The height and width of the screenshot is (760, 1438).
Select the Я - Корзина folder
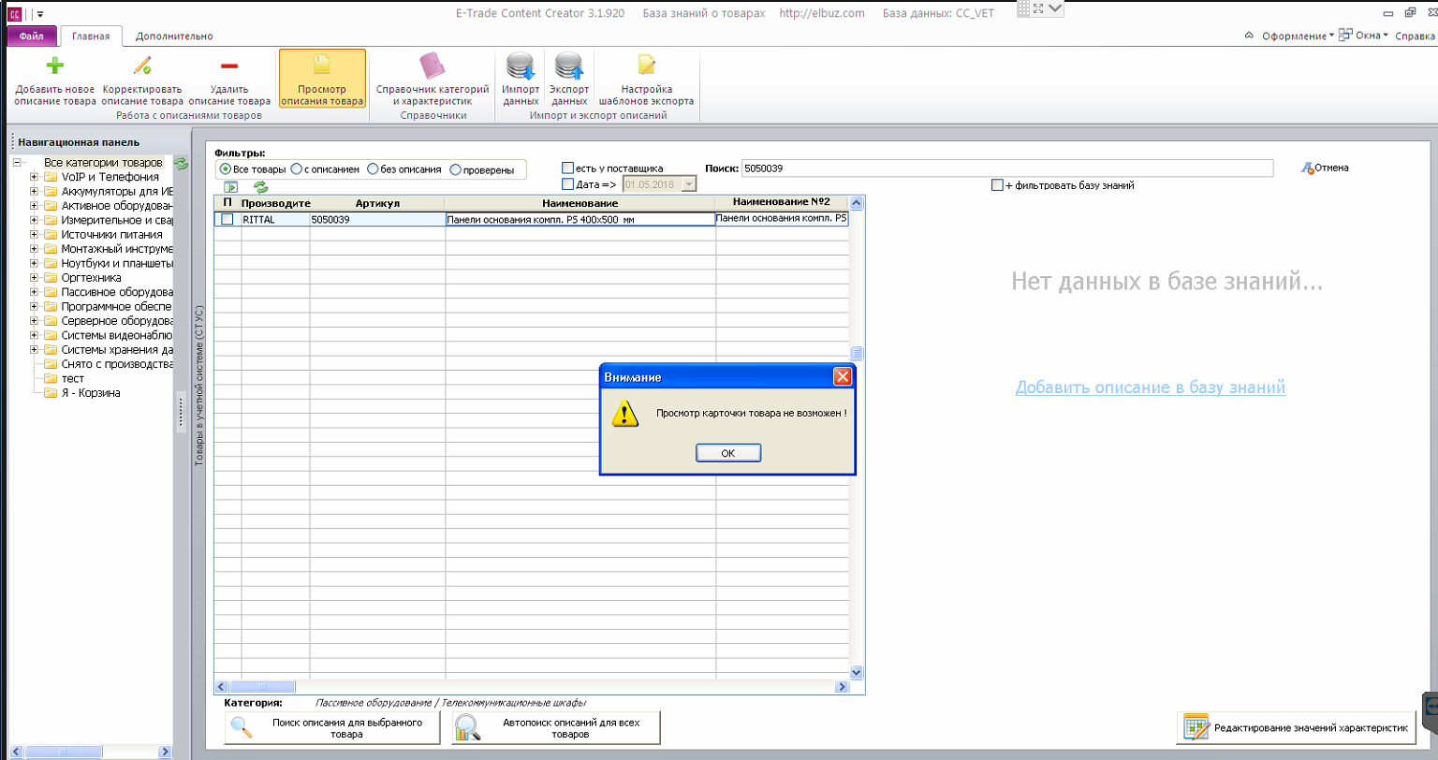(x=90, y=393)
